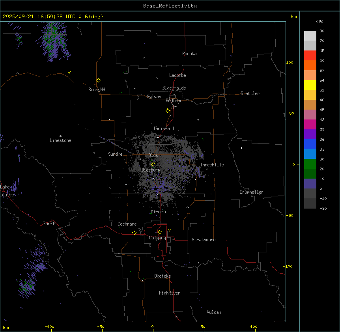
Task: Select the Banff location label
Action: coord(49,224)
